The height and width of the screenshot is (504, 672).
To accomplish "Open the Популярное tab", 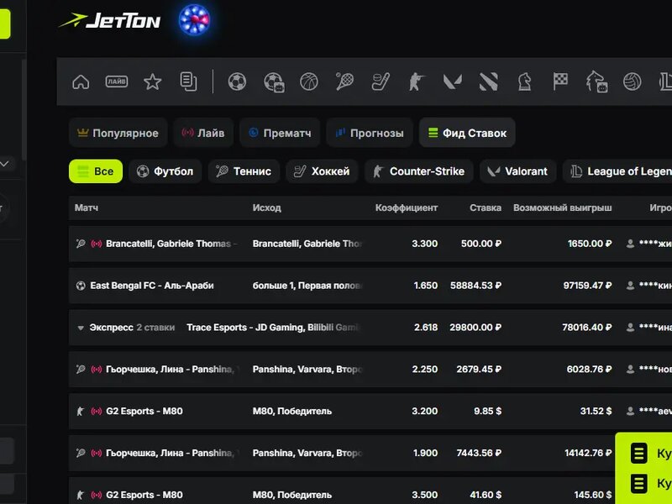I will pyautogui.click(x=118, y=133).
